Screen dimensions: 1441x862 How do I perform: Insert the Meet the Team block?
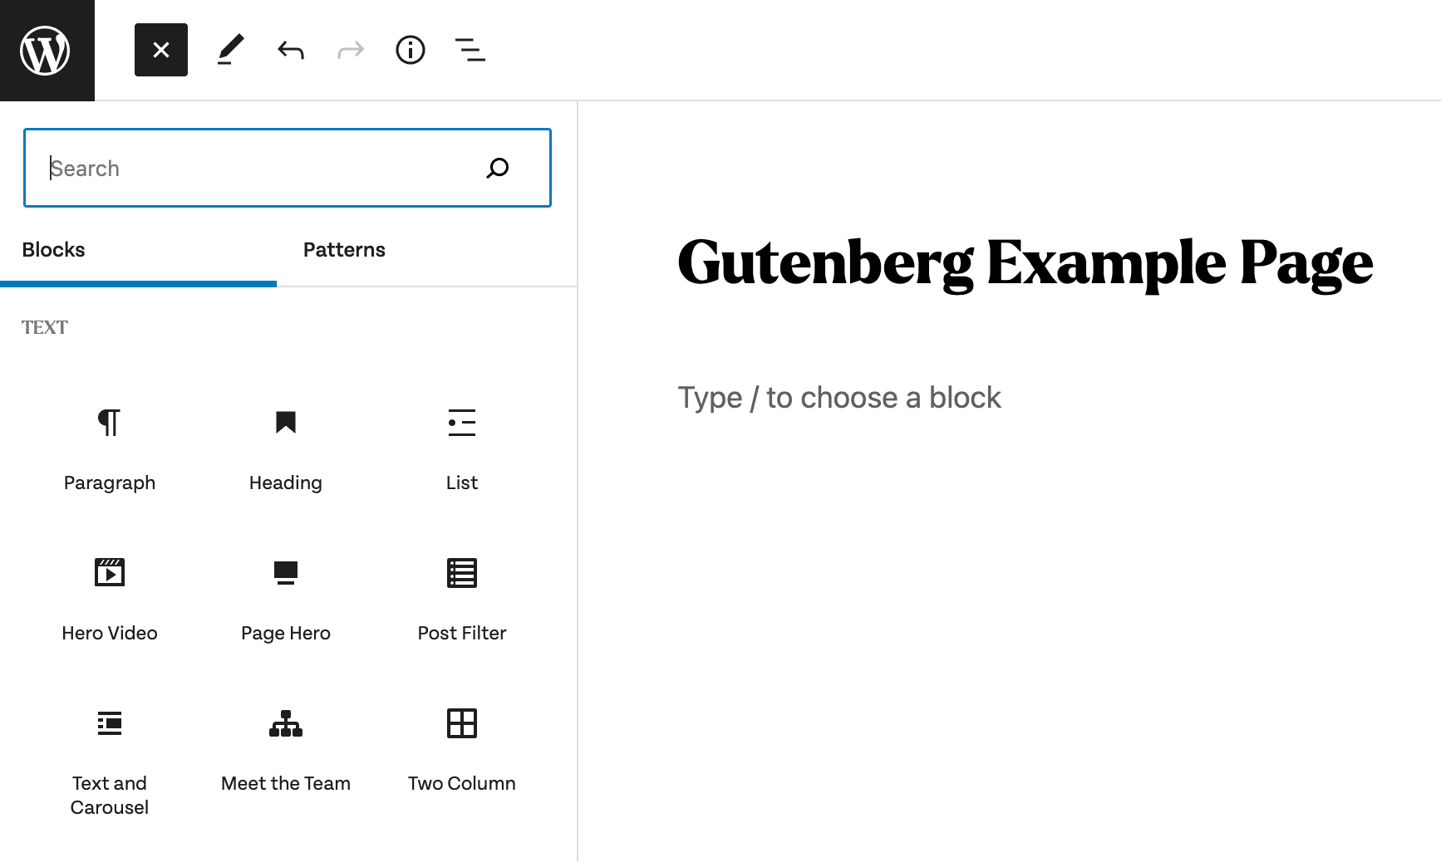pos(286,749)
